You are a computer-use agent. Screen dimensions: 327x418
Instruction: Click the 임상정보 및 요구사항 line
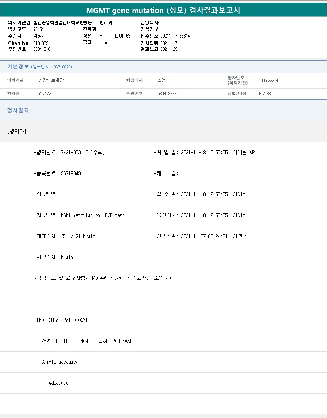click(103, 278)
